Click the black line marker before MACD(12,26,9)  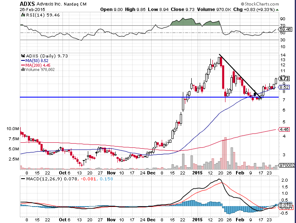coord(23,179)
